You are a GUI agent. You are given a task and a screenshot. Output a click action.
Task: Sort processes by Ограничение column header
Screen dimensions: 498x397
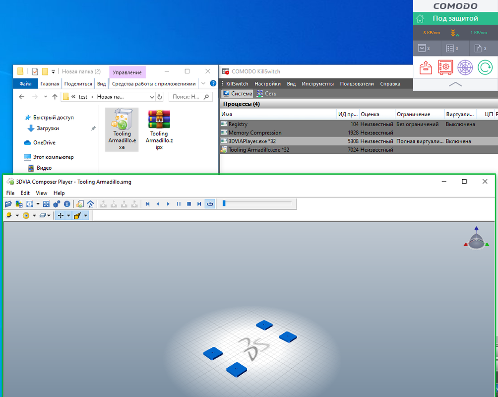coord(420,114)
